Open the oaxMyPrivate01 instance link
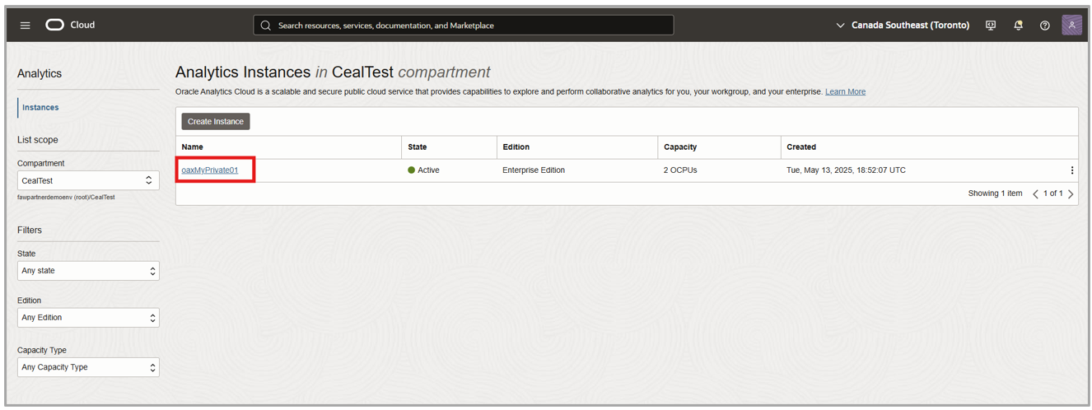The width and height of the screenshot is (1092, 410). [210, 170]
